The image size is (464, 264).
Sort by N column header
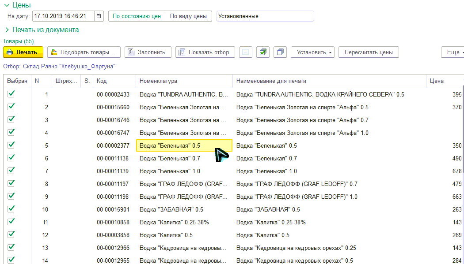point(42,81)
